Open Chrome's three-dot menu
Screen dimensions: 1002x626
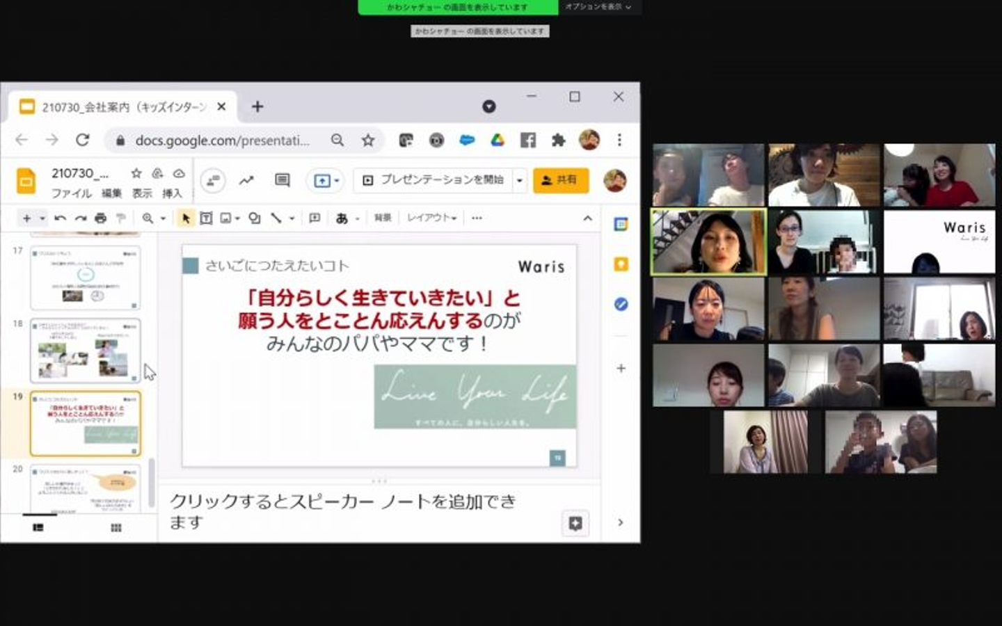coord(619,140)
